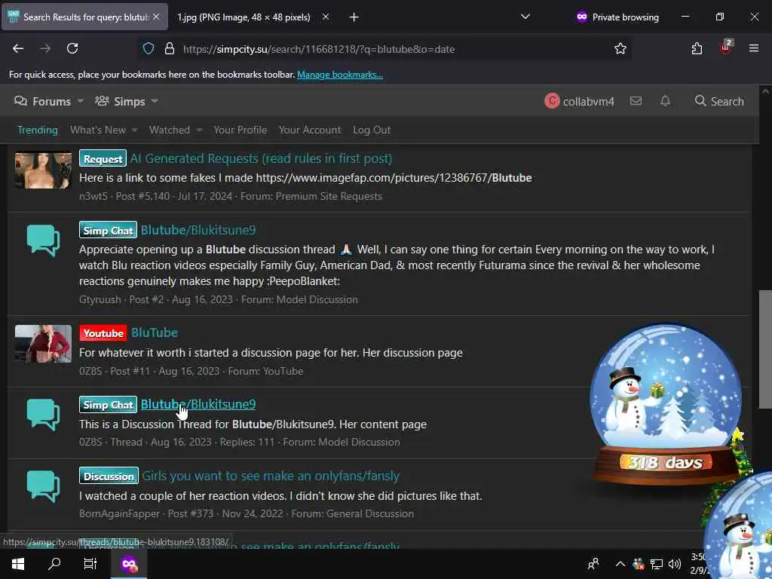Close the Search Results tab
The width and height of the screenshot is (772, 579).
156,17
